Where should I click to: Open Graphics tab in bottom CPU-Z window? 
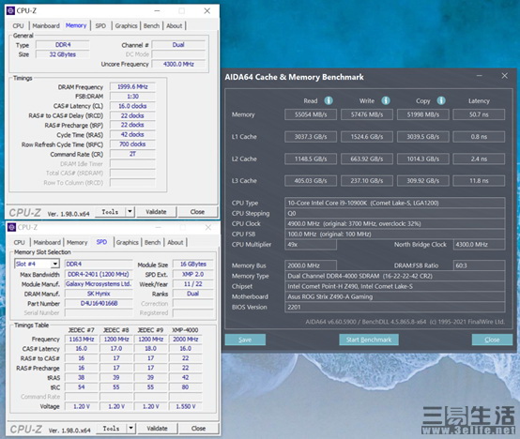tap(127, 243)
